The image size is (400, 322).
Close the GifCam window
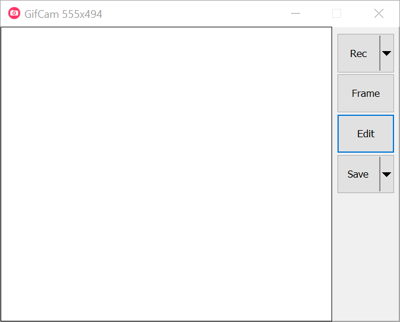(x=379, y=14)
